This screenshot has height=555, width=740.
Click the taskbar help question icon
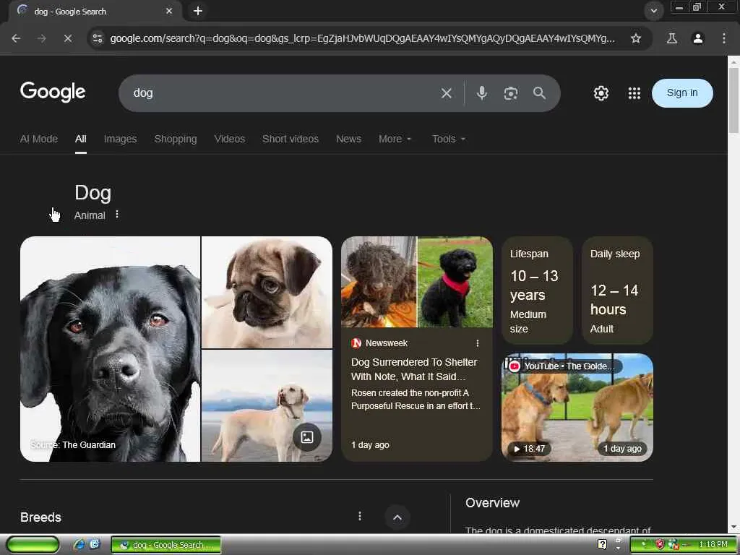click(x=602, y=545)
